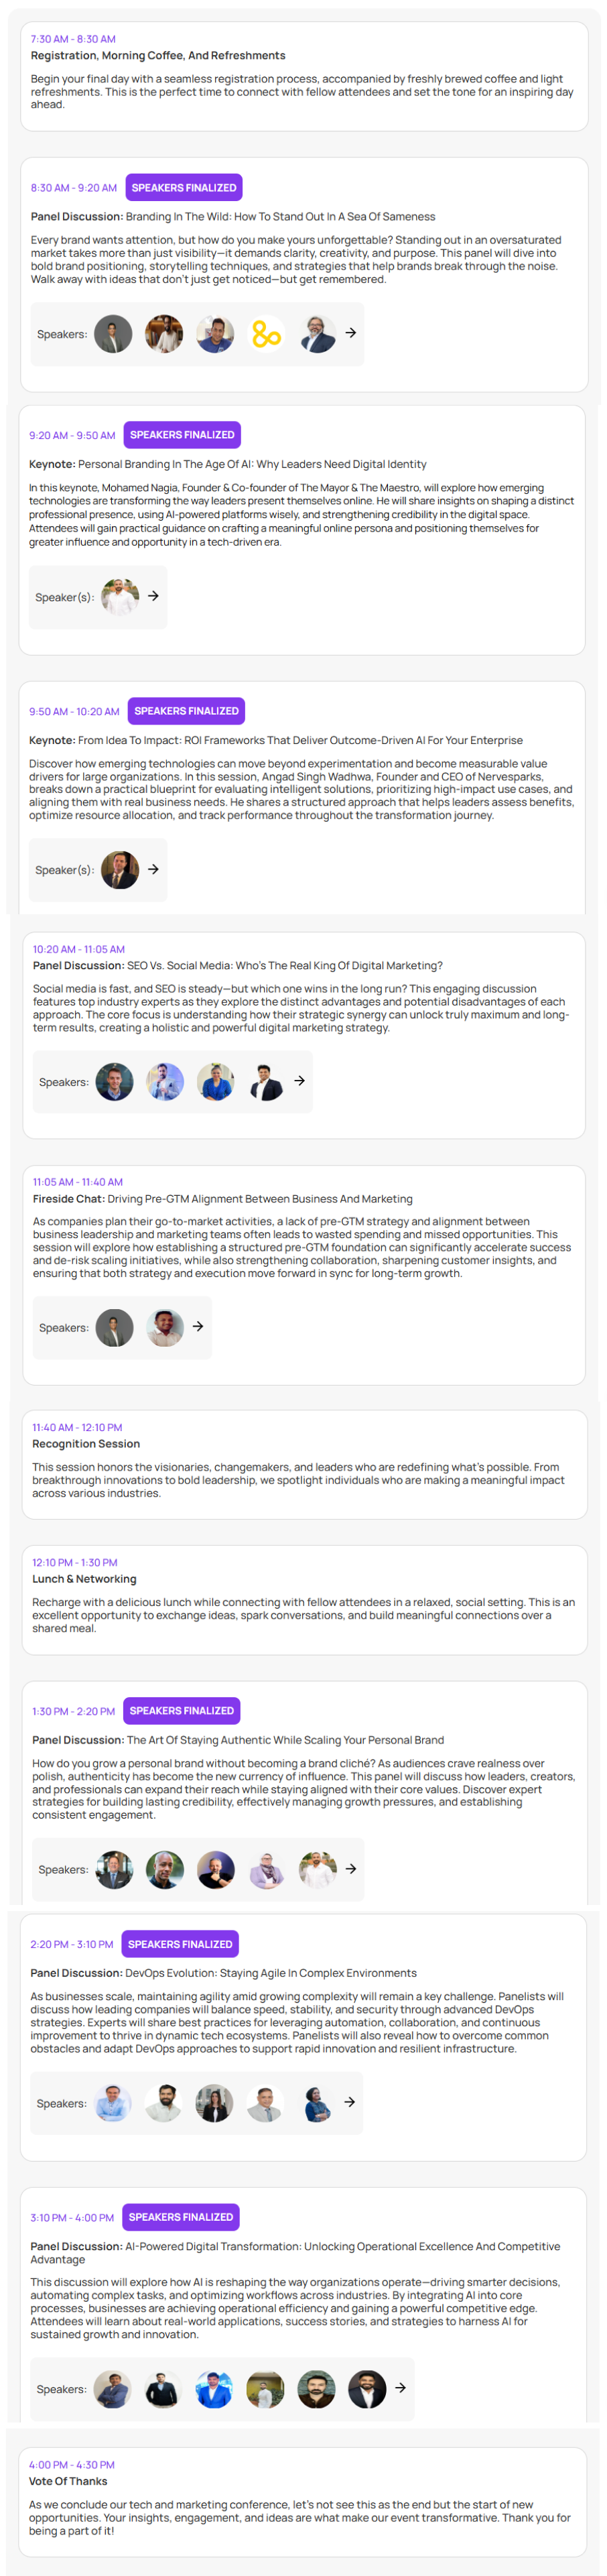The image size is (607, 2576).
Task: Click the arrow next to Personal Branding keynote speaker
Action: 153,596
